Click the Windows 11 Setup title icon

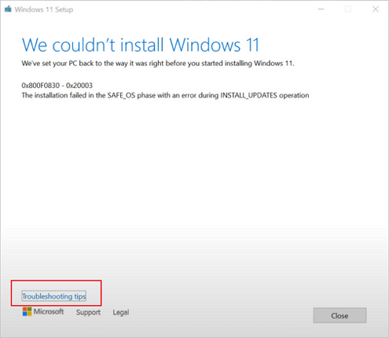click(x=8, y=9)
